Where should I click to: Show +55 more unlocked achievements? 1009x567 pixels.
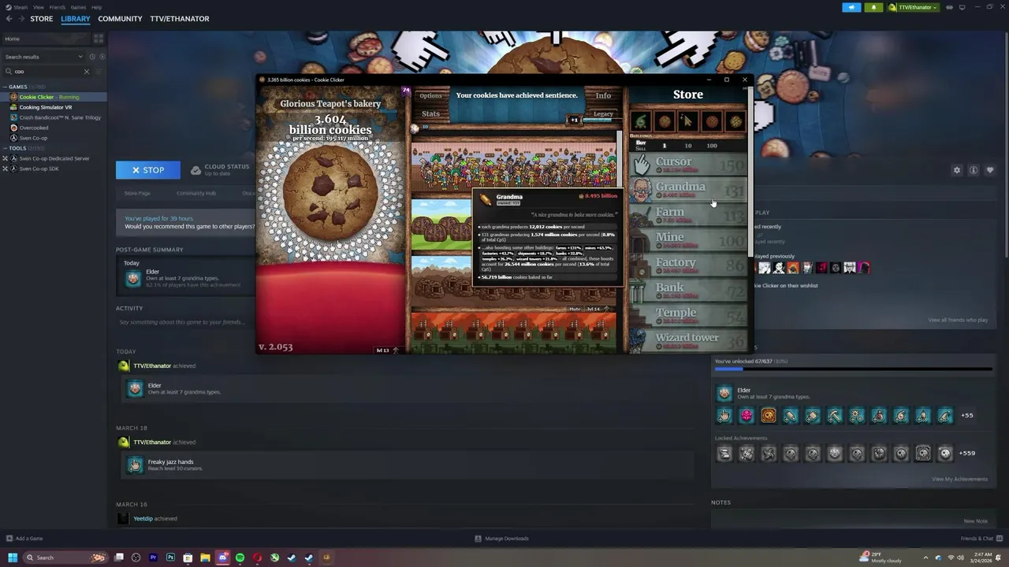pos(966,415)
